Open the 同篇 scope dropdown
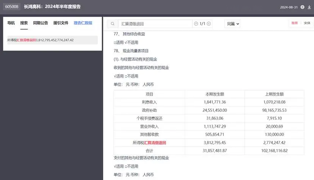Viewport: 314px width, 180px height. click(x=232, y=24)
